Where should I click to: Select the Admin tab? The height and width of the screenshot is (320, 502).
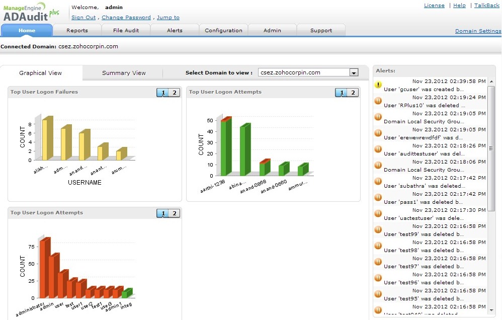272,30
